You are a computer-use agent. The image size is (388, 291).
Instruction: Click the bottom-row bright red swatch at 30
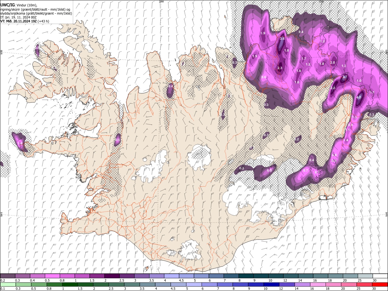click(380, 284)
